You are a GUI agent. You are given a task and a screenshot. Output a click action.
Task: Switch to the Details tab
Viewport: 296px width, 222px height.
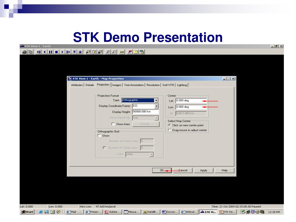[x=90, y=85]
